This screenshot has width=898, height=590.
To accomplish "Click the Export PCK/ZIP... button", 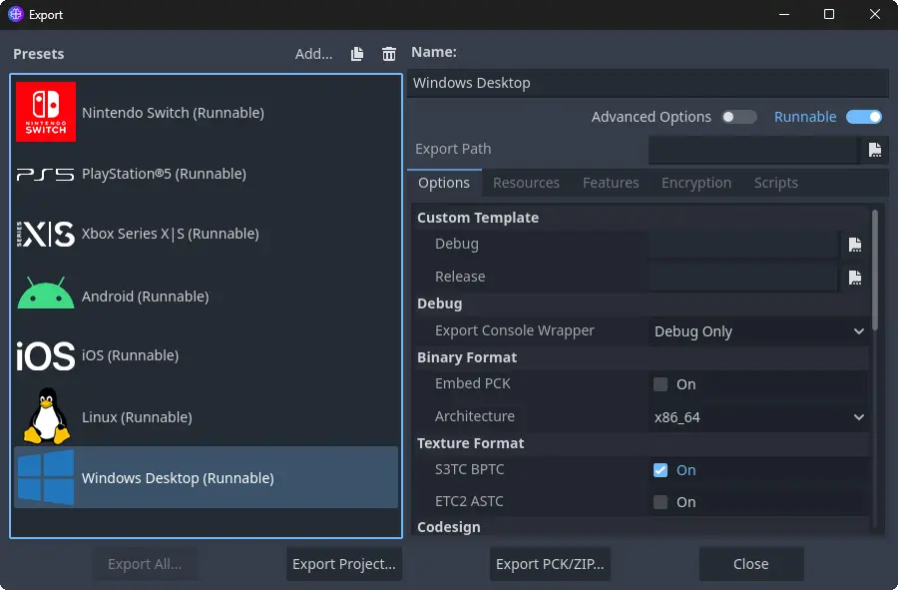I will pos(550,564).
